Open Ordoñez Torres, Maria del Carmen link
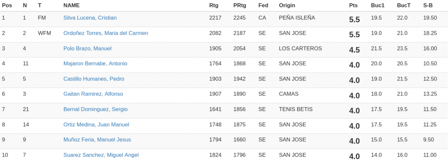 pos(106,33)
